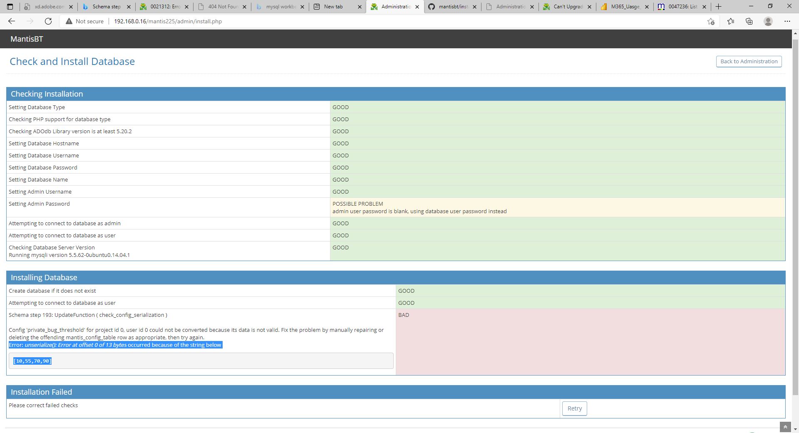Add this page to favorites
Screen dimensions: 799x433
point(711,21)
